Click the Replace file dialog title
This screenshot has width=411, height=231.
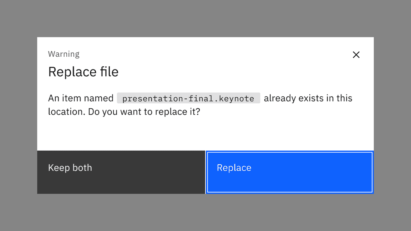(x=83, y=72)
